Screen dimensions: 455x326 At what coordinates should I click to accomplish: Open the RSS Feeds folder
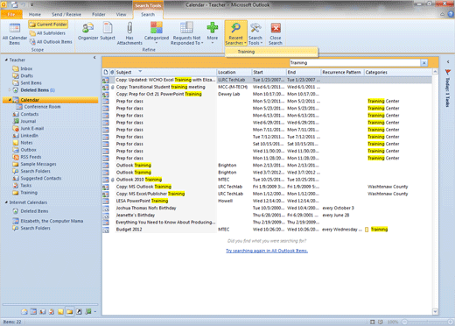[31, 157]
